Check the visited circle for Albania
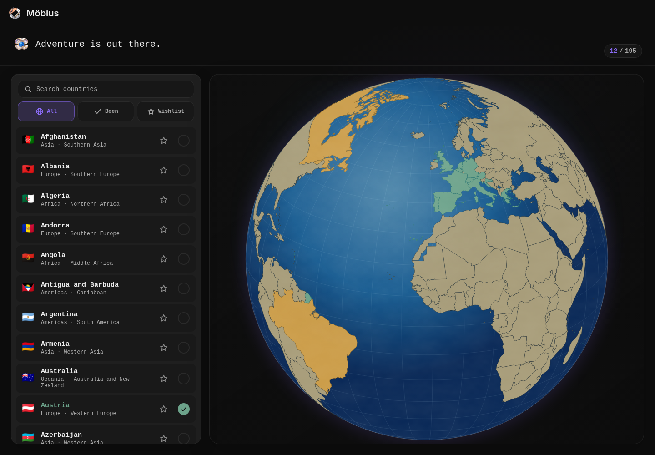The height and width of the screenshot is (455, 655). [184, 170]
